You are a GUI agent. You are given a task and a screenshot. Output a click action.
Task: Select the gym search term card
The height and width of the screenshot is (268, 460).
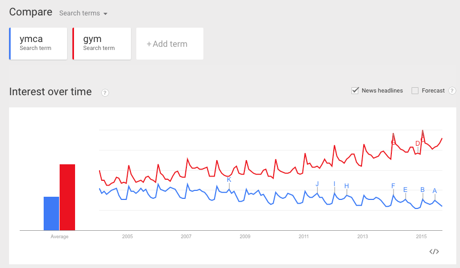click(x=102, y=44)
